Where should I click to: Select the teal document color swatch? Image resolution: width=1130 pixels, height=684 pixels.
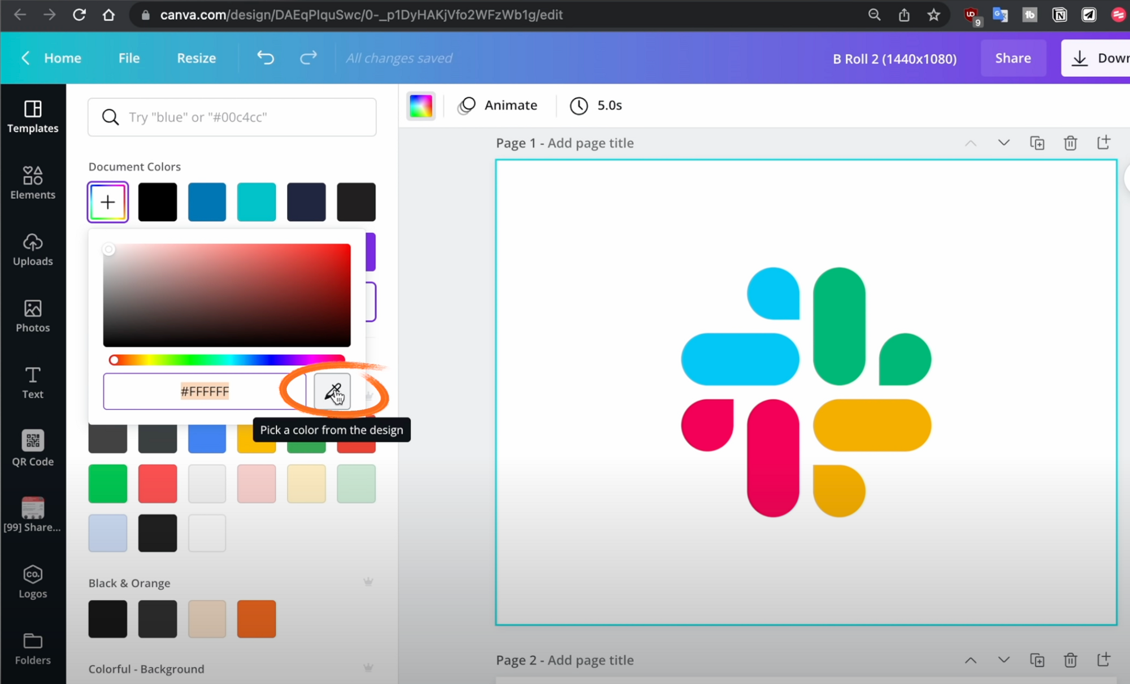257,202
